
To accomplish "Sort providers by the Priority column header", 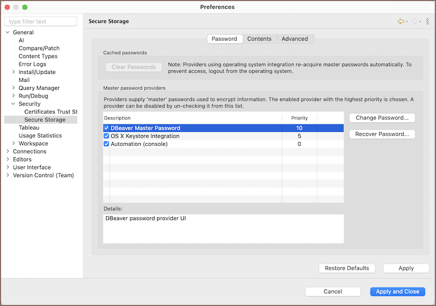I will tap(299, 118).
